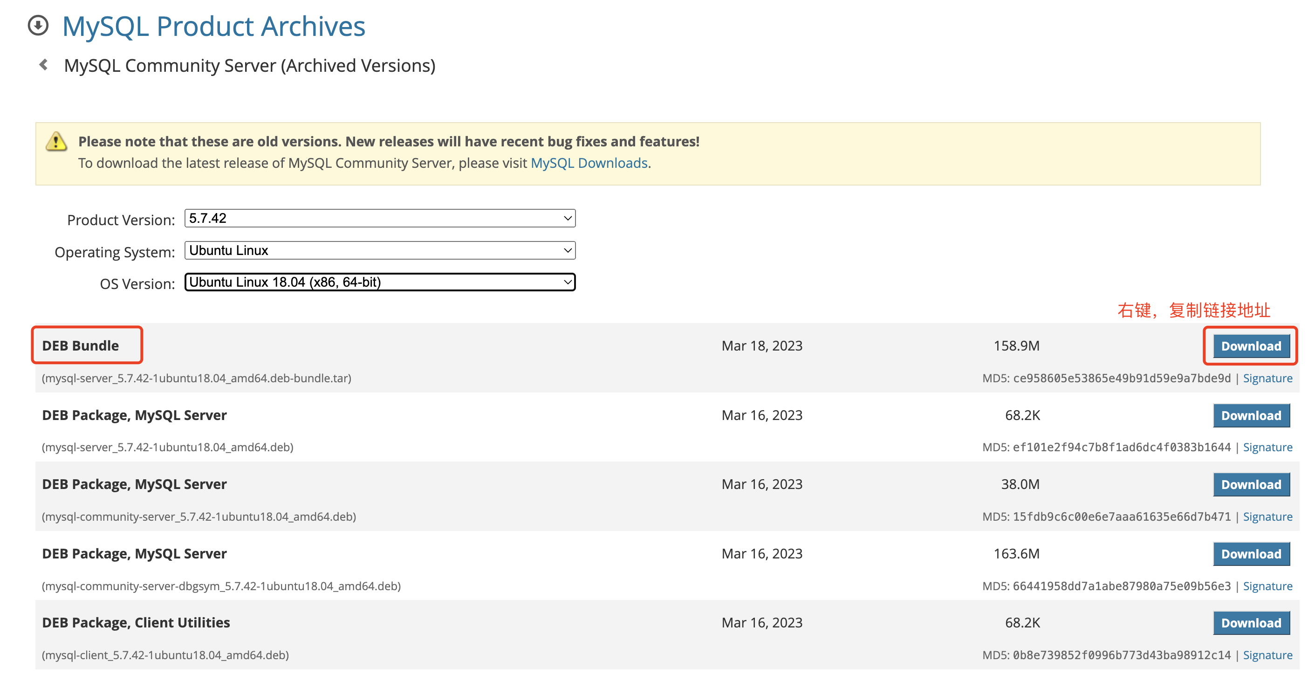1315x675 pixels.
Task: Open the Signature link for the dbgsym package
Action: click(1267, 586)
